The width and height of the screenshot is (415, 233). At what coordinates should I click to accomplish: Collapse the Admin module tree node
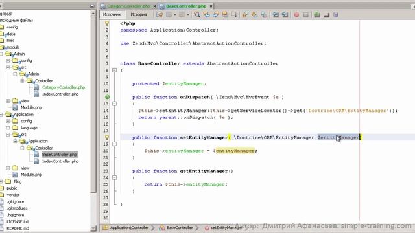pyautogui.click(x=1, y=54)
